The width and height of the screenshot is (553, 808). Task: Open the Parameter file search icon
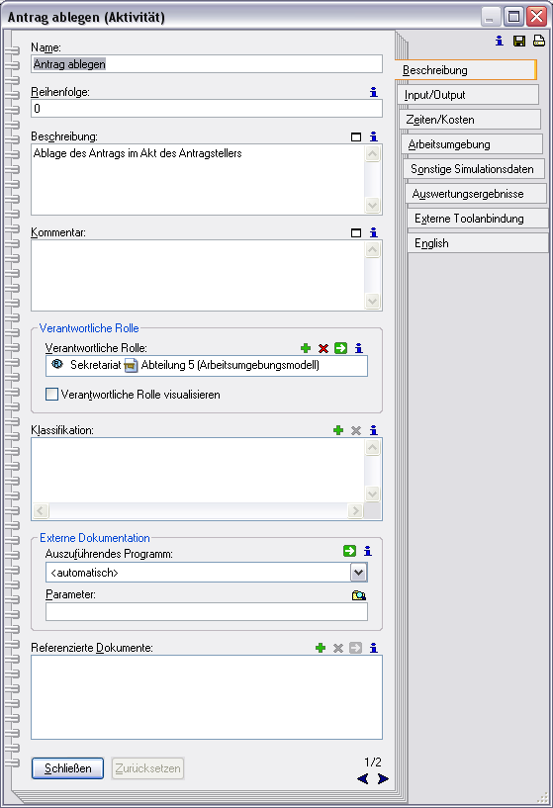click(x=359, y=595)
